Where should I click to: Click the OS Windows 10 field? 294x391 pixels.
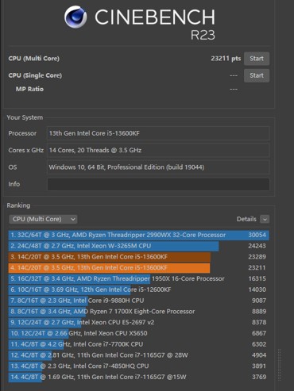pyautogui.click(x=158, y=167)
